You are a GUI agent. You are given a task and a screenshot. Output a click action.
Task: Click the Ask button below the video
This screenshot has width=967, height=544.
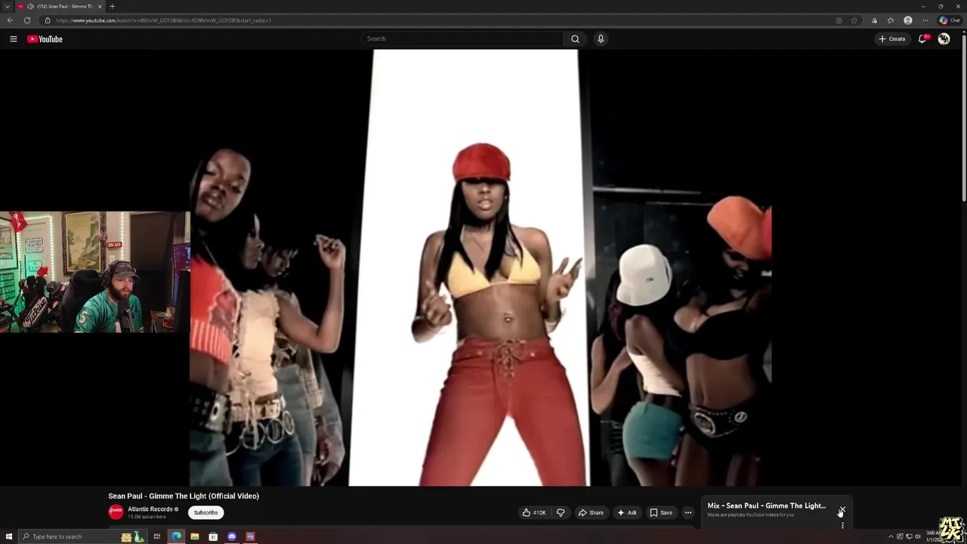(x=627, y=512)
